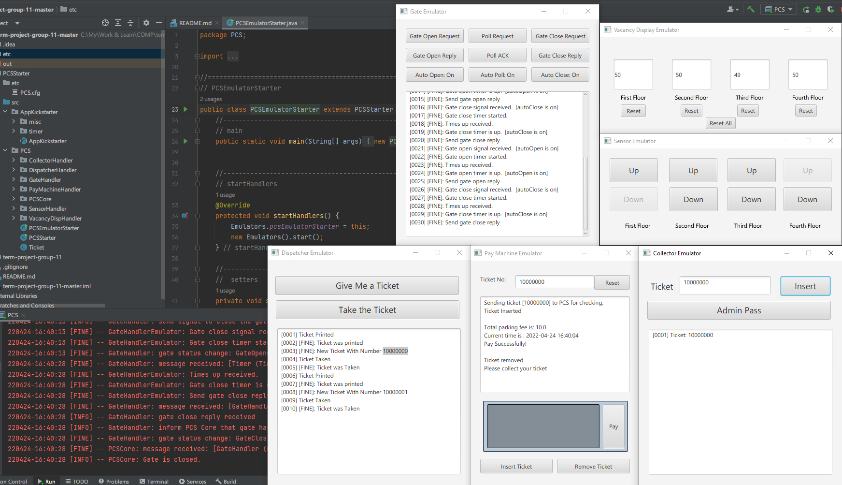The image size is (842, 485).
Task: Click Remove Ticket button
Action: coord(593,466)
